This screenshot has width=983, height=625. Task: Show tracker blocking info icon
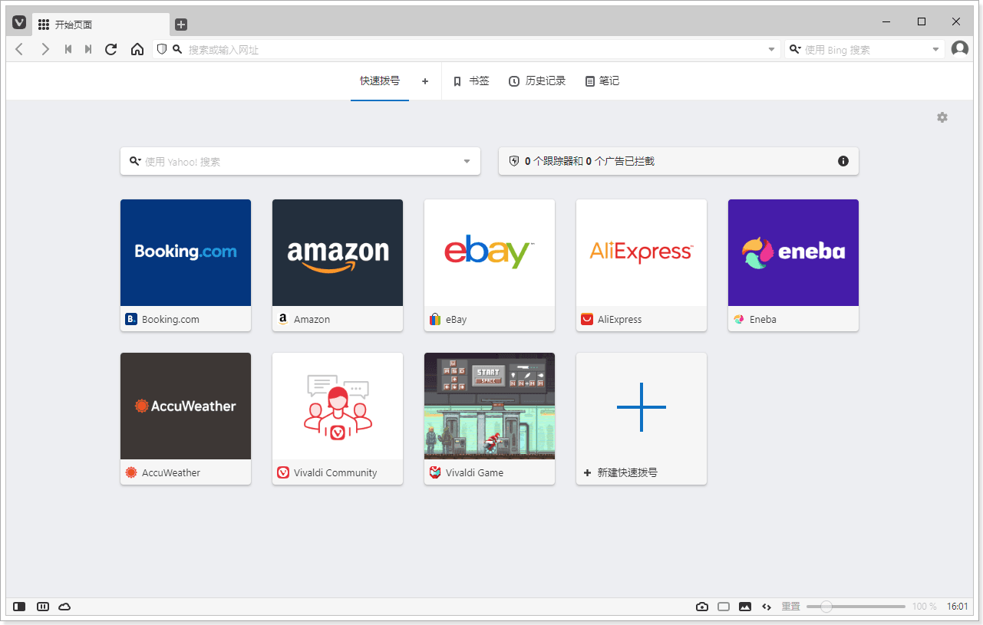tap(843, 161)
